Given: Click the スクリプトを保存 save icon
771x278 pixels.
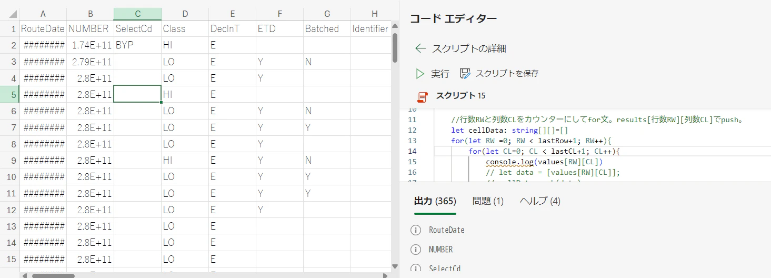Looking at the screenshot, I should [465, 74].
